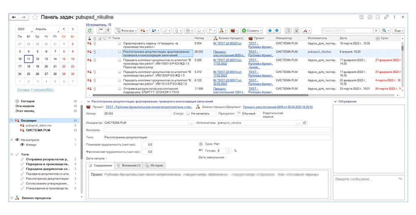
Task: Tick the checkbox of task number 5 312
Action: pos(120,72)
